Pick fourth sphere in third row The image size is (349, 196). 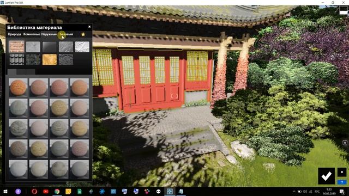pyautogui.click(x=80, y=128)
